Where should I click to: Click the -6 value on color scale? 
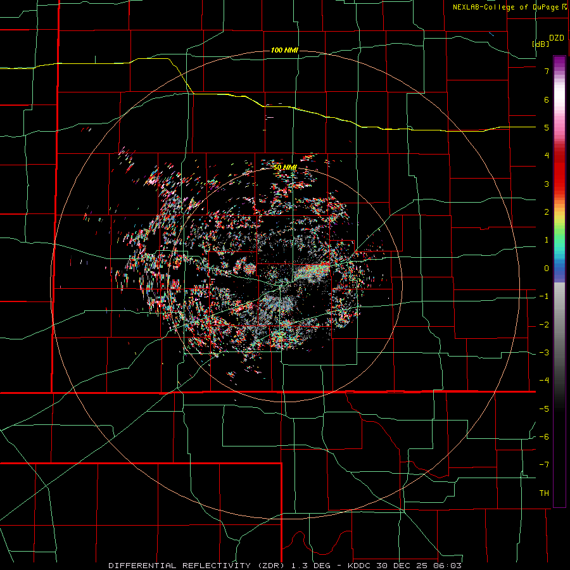point(544,437)
